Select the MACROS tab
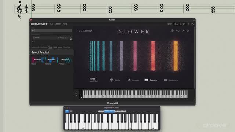 click(94, 81)
